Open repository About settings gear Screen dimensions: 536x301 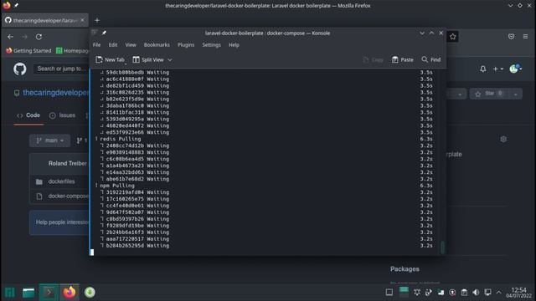coord(503,140)
